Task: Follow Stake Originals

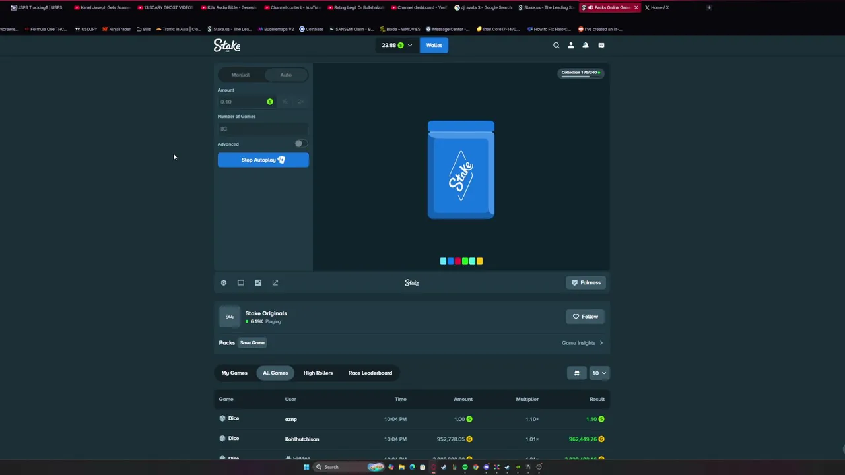Action: tap(586, 317)
